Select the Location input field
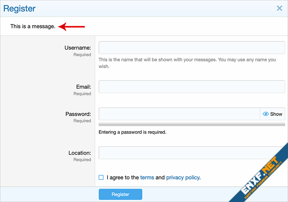This screenshot has height=202, width=288. (192, 153)
